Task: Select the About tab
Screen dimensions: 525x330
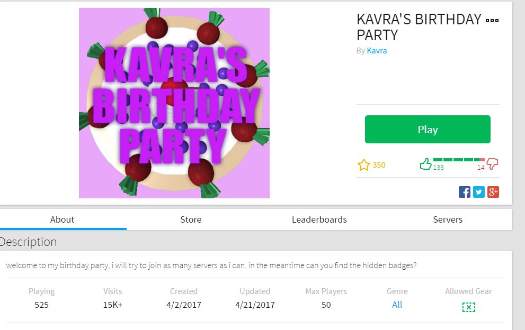Action: click(x=63, y=219)
